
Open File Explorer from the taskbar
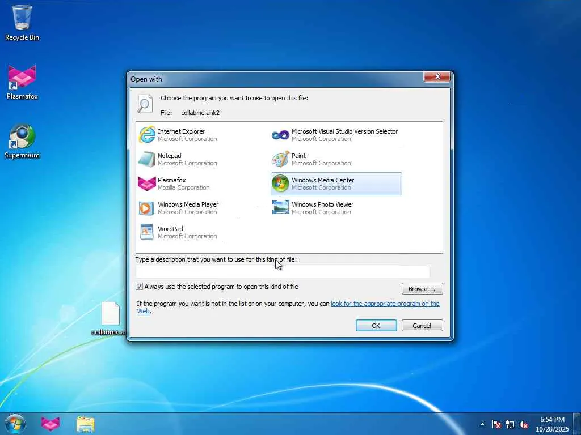86,424
